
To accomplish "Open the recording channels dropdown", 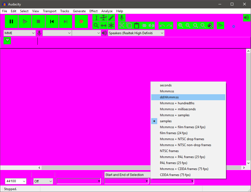I will click(x=86, y=33).
